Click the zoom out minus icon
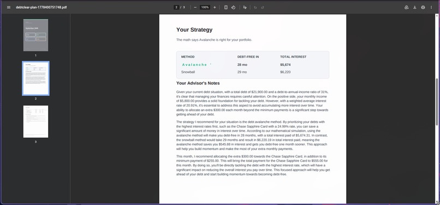The width and height of the screenshot is (440, 205). tap(195, 7)
